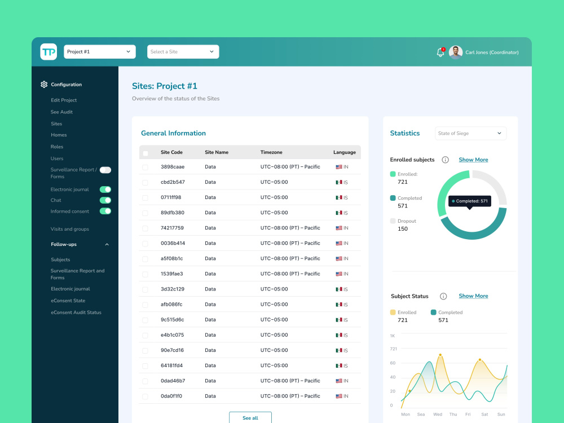
Task: Collapse the Follow-ups section chevron
Action: coord(107,245)
